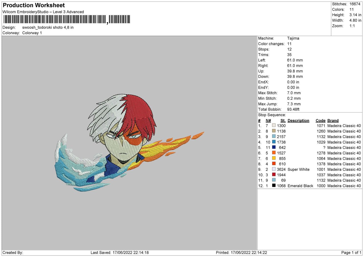Click the orange swatch for code 1278
The width and height of the screenshot is (364, 257).
point(274,153)
